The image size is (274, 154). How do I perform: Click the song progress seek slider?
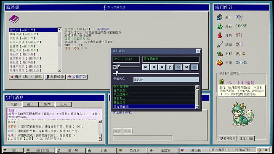tap(156, 73)
